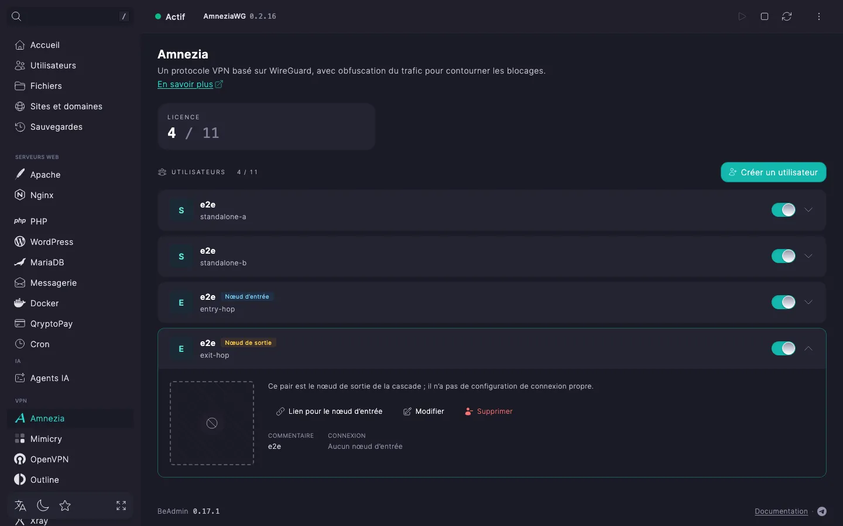The width and height of the screenshot is (843, 526).
Task: Restart the service with refresh icon
Action: (x=787, y=16)
